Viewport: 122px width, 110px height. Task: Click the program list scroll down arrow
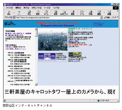coord(36,84)
